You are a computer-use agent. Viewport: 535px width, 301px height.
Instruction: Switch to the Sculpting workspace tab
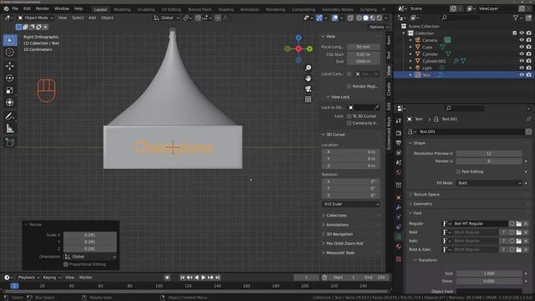click(146, 9)
